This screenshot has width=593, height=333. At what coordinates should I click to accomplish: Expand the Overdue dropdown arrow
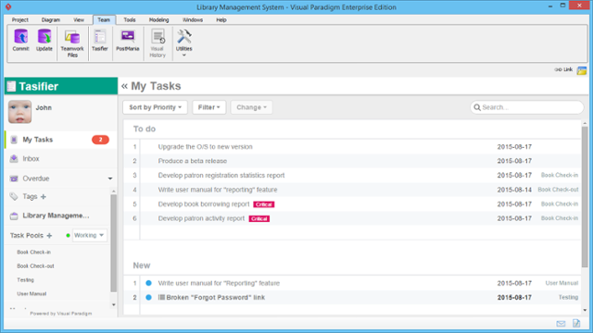110,179
